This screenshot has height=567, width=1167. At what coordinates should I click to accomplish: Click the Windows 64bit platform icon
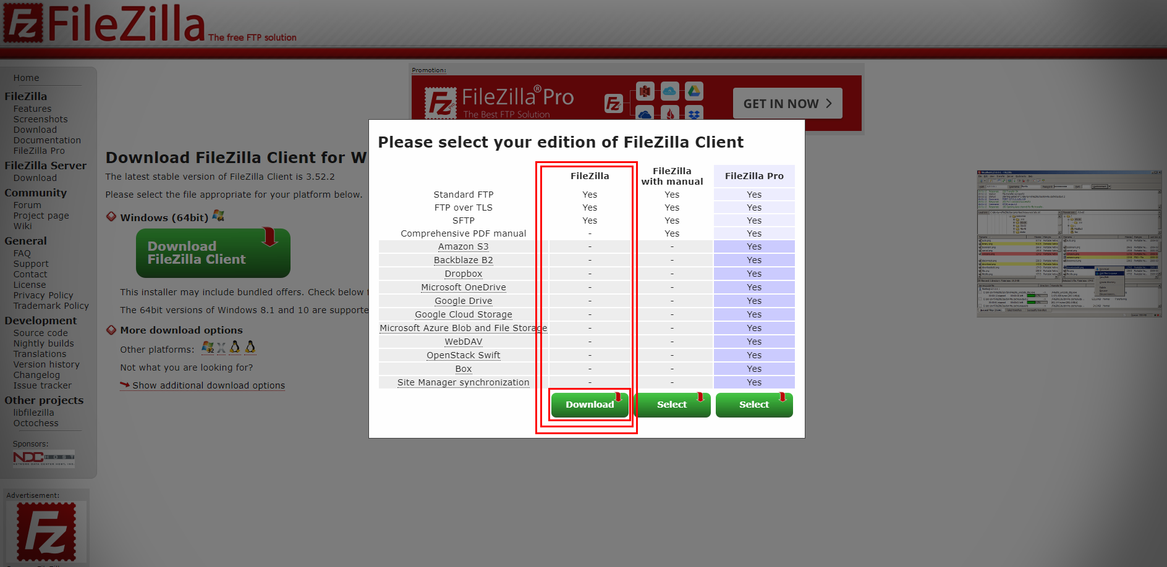pos(218,216)
